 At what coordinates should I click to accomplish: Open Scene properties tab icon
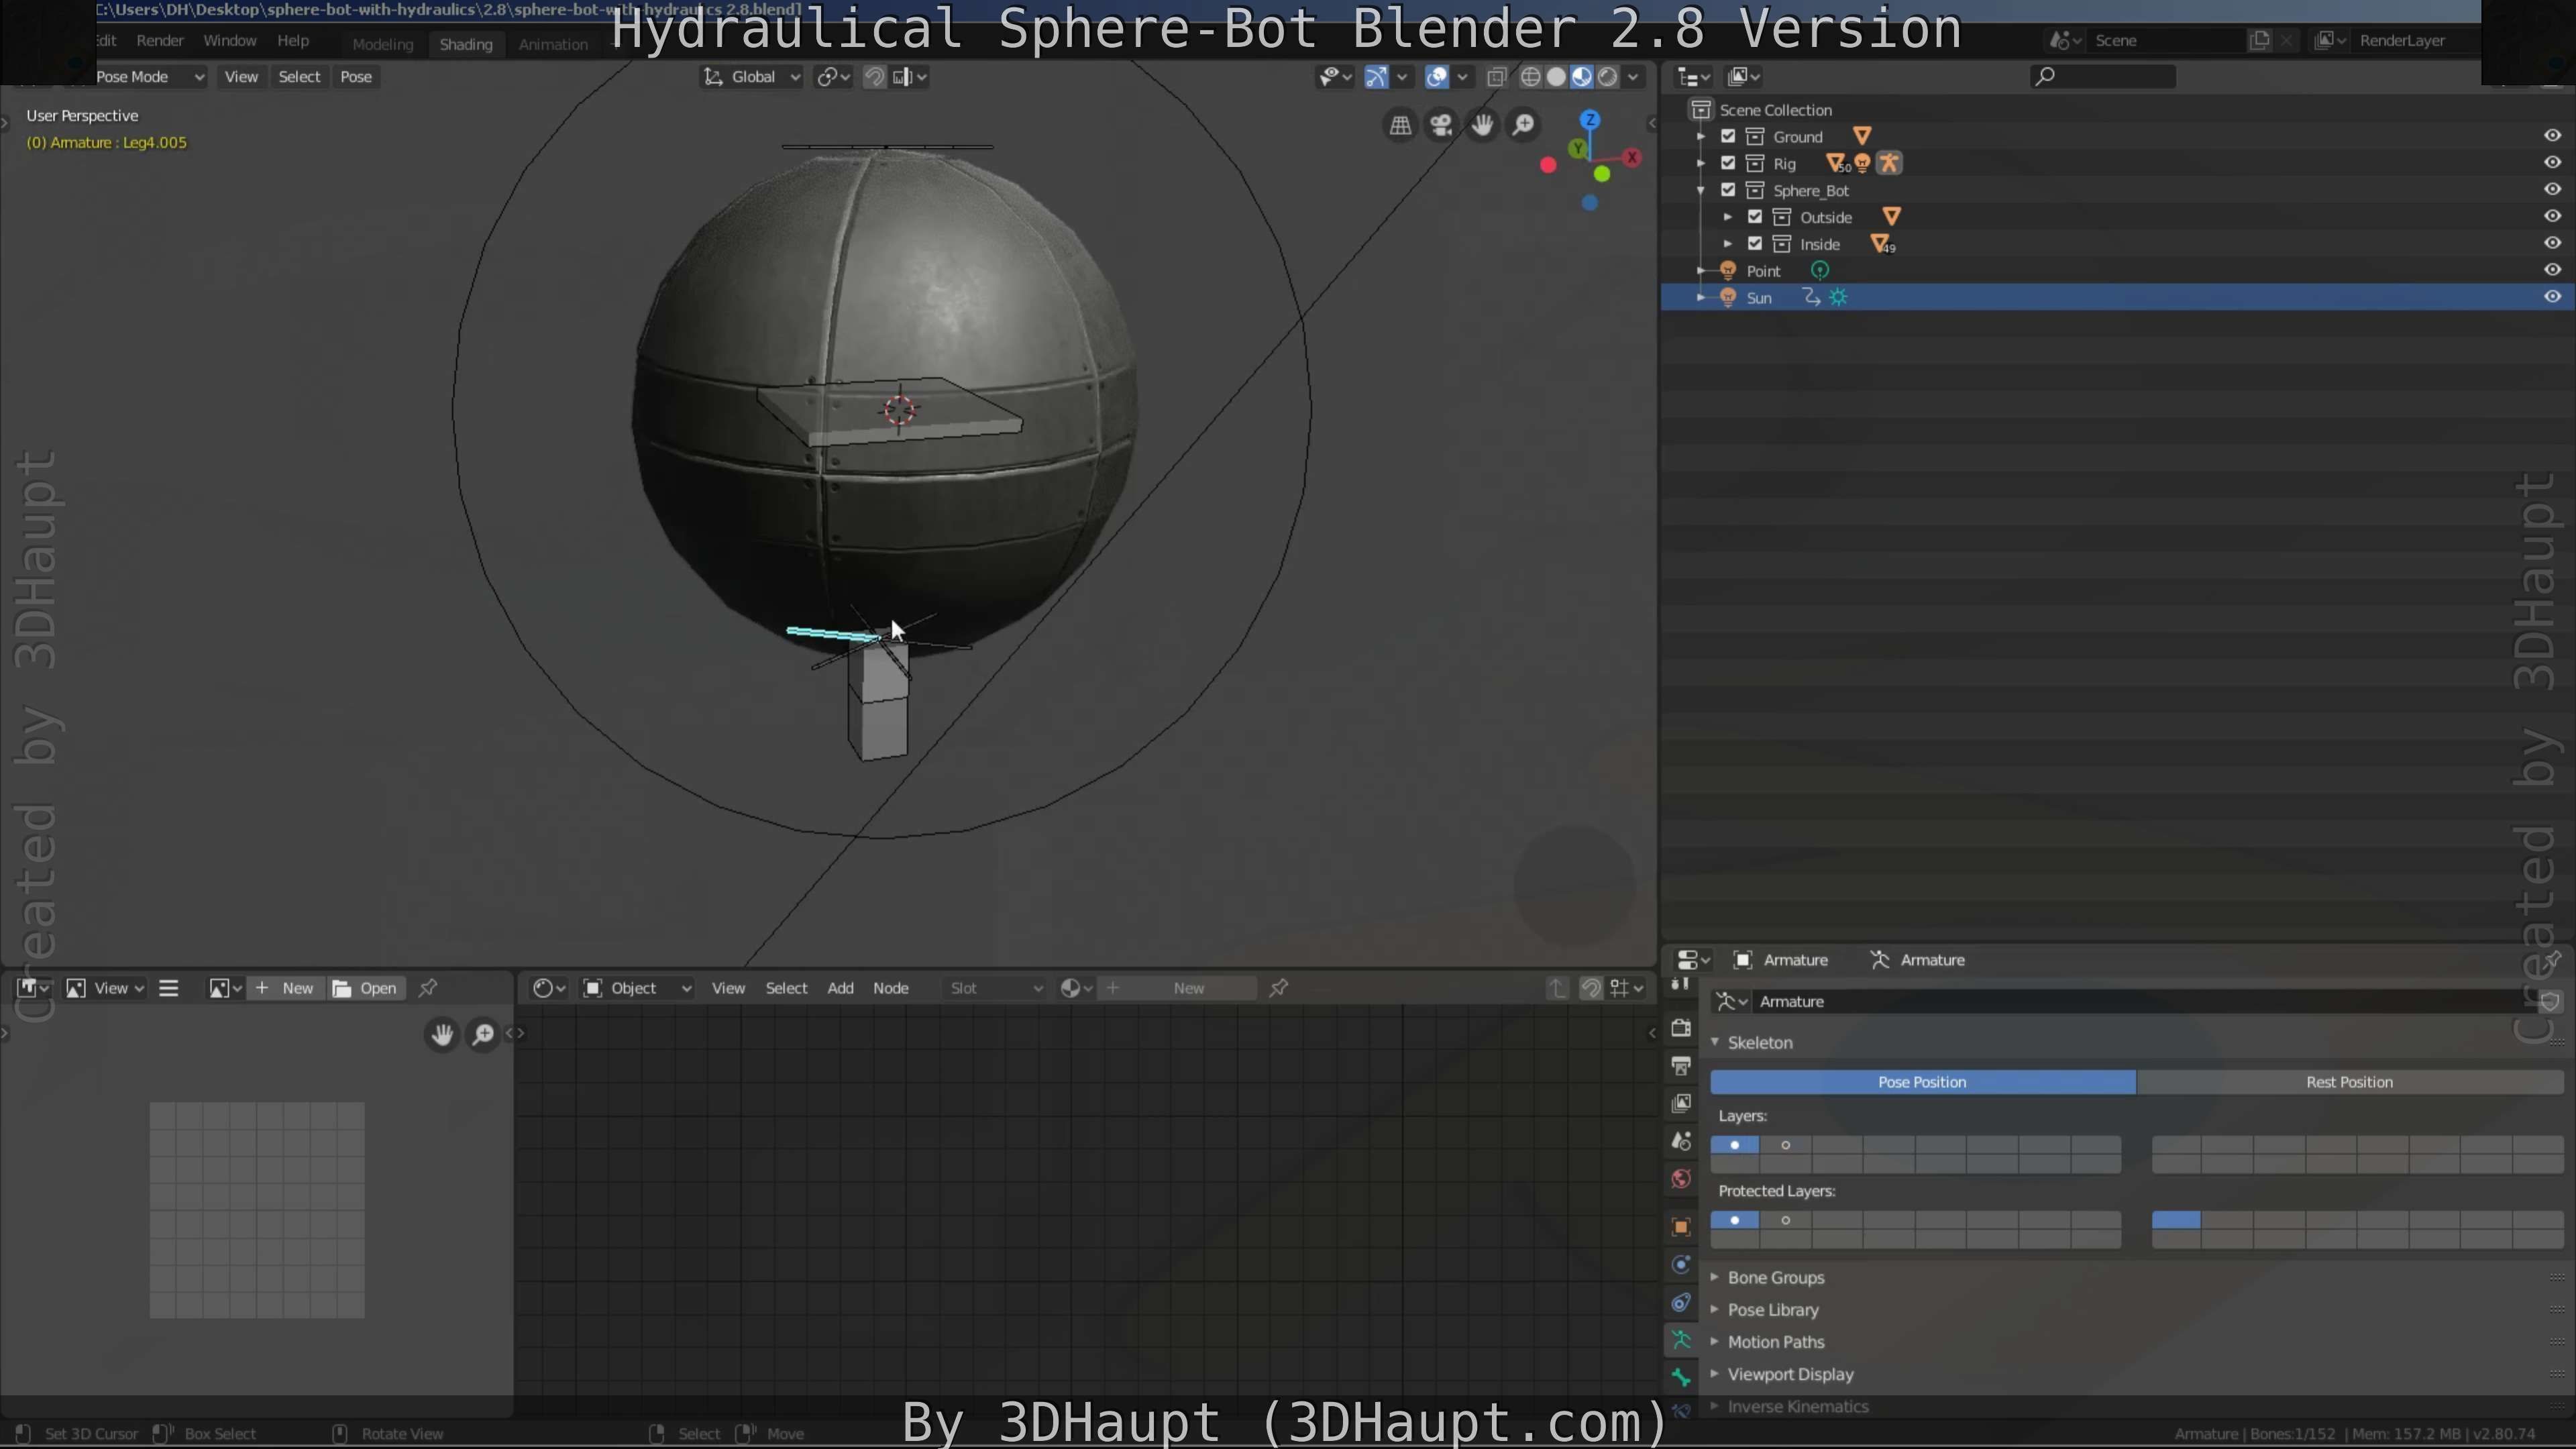[1681, 1141]
